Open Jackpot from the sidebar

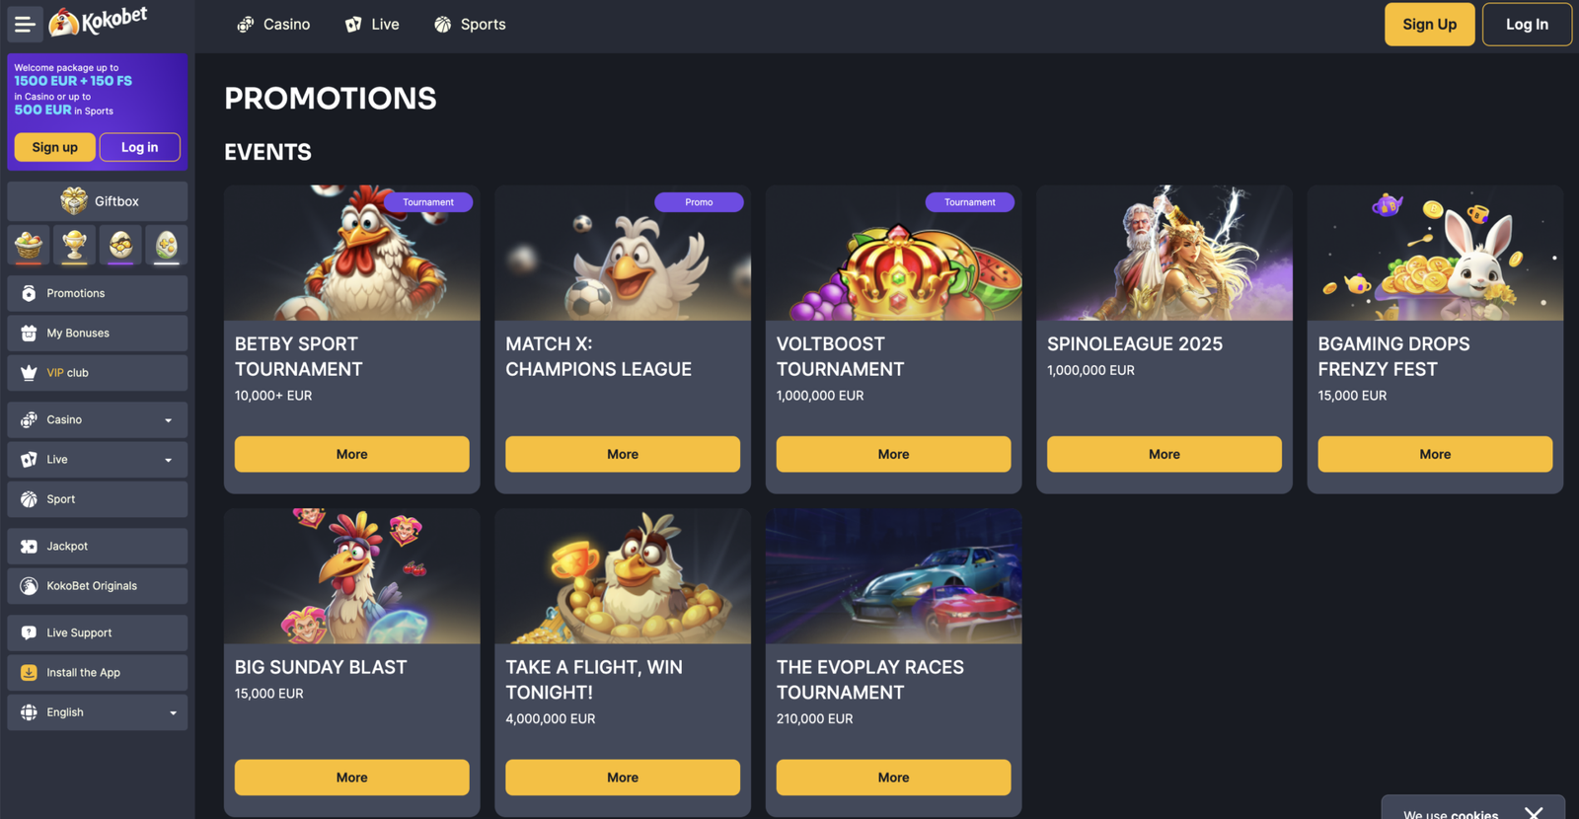(x=98, y=546)
